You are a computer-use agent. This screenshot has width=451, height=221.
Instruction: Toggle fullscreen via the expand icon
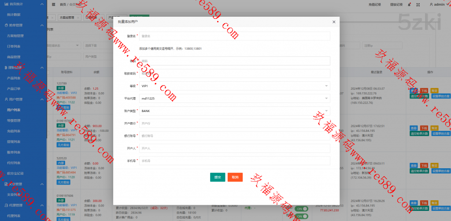tap(418, 4)
